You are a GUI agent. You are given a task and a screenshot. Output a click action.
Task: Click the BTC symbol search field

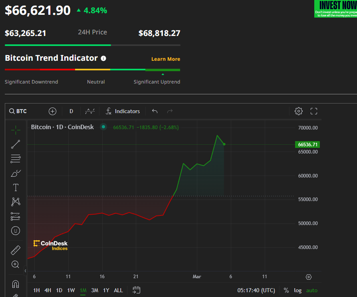click(x=18, y=111)
